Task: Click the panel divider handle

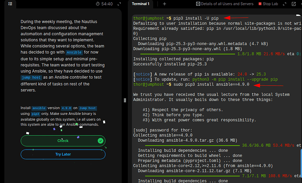Action: [125, 100]
